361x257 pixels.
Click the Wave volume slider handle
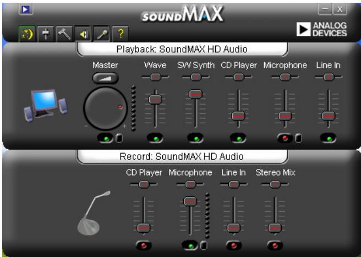[155, 100]
